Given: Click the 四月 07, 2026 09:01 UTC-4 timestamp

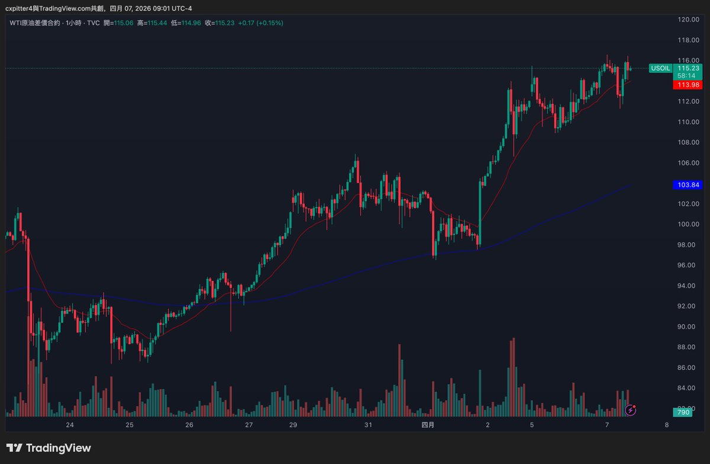Looking at the screenshot, I should (x=151, y=8).
